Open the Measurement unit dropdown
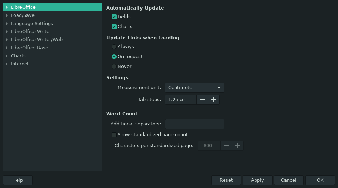The height and width of the screenshot is (188, 338). tap(195, 88)
